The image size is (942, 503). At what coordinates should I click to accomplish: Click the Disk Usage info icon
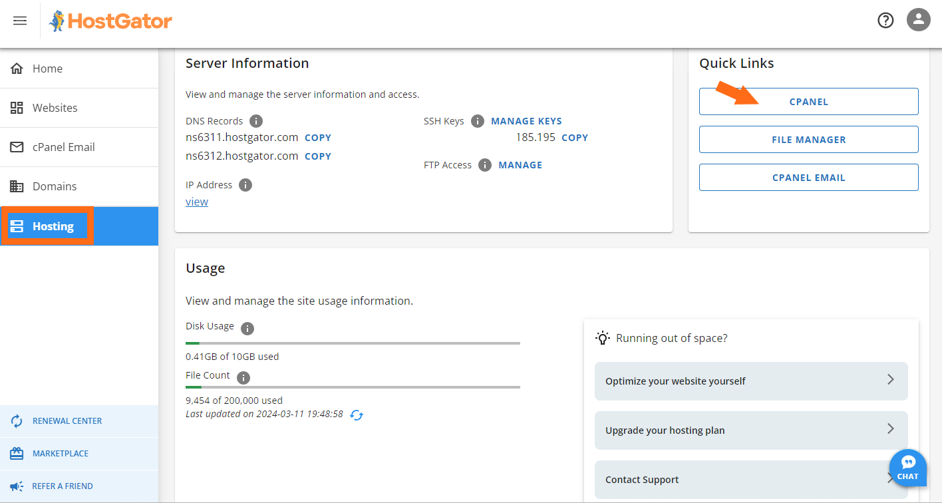(246, 327)
